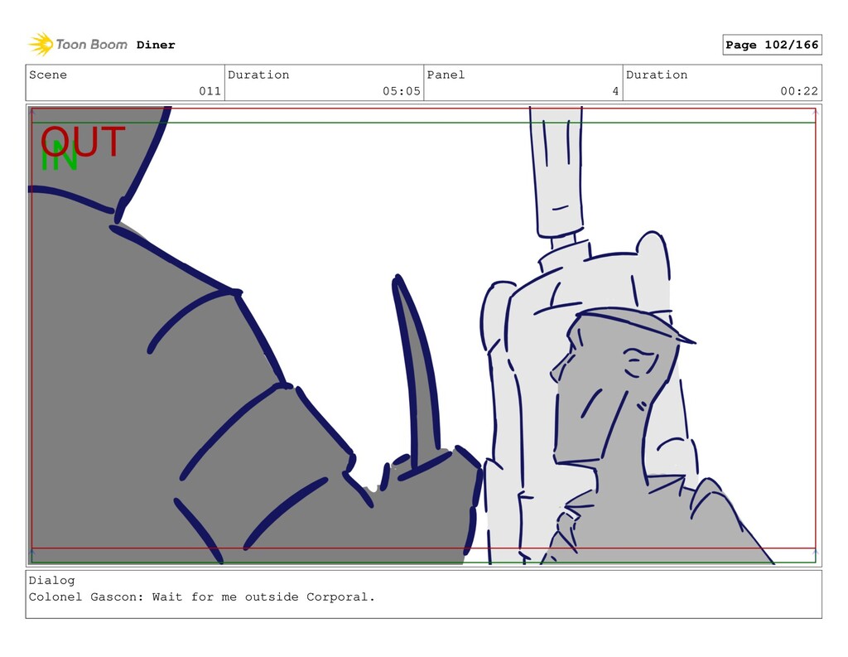The height and width of the screenshot is (657, 848).
Task: Click the 'Panel' header label
Action: 446,75
